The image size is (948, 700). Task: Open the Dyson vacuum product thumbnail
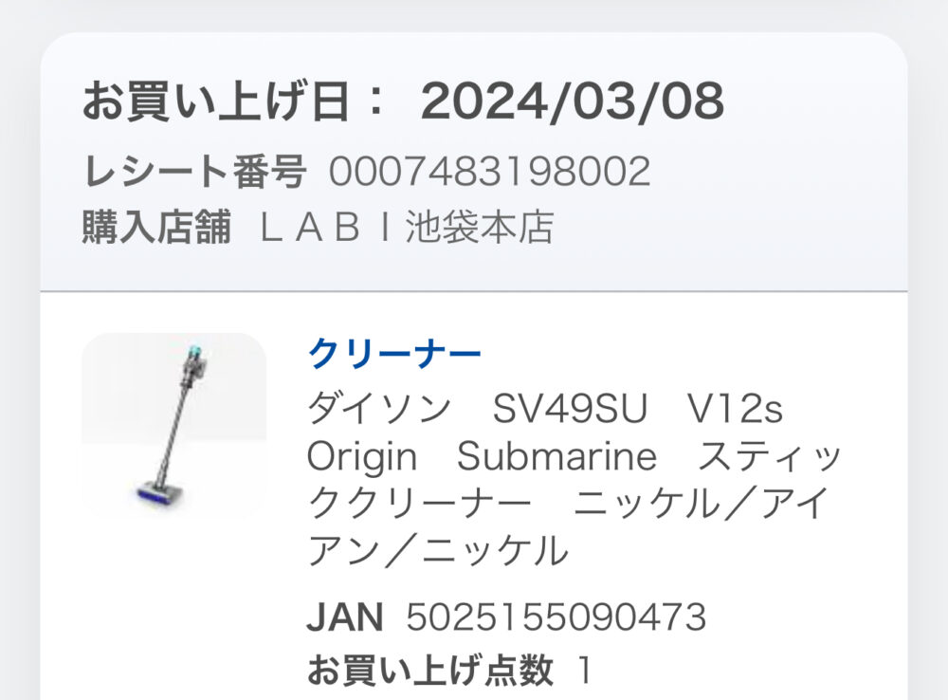point(173,425)
